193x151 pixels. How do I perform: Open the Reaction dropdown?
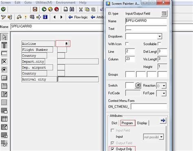click(x=164, y=86)
